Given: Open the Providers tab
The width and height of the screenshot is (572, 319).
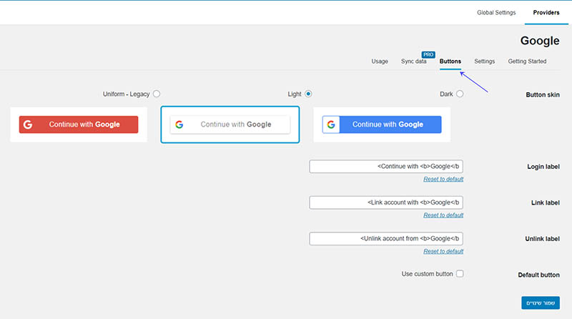Looking at the screenshot, I should click(546, 12).
